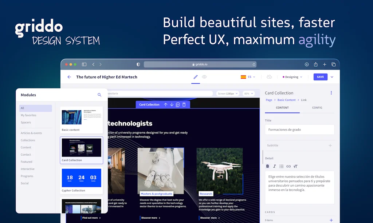Delete the Card Collection module
Viewport: 373px width, 223px height.
pos(184,104)
